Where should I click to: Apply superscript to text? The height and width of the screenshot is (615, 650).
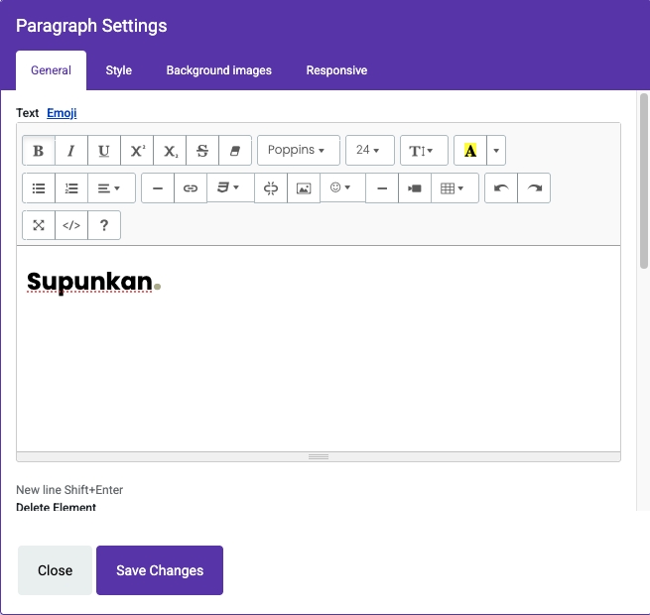[137, 151]
